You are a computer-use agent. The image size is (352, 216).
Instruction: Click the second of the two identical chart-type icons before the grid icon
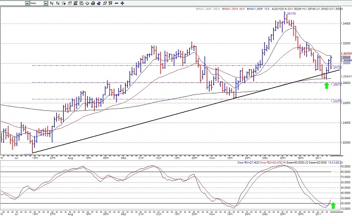pyautogui.click(x=58, y=3)
